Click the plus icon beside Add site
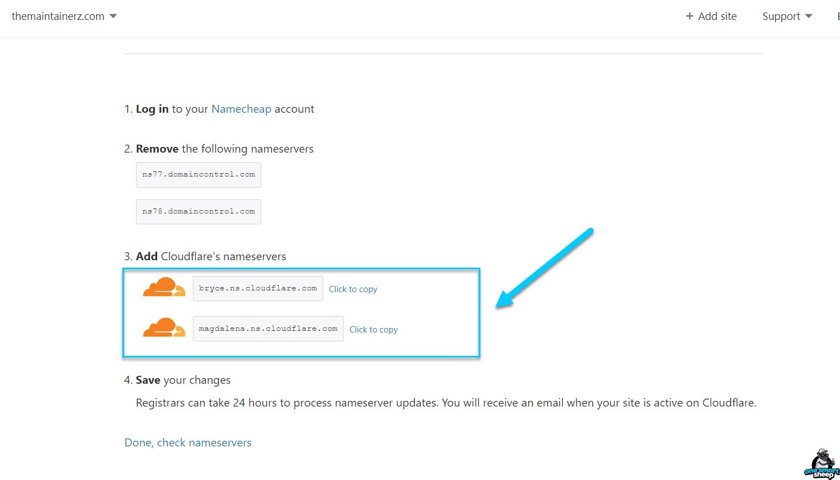This screenshot has height=480, width=840. [x=689, y=17]
